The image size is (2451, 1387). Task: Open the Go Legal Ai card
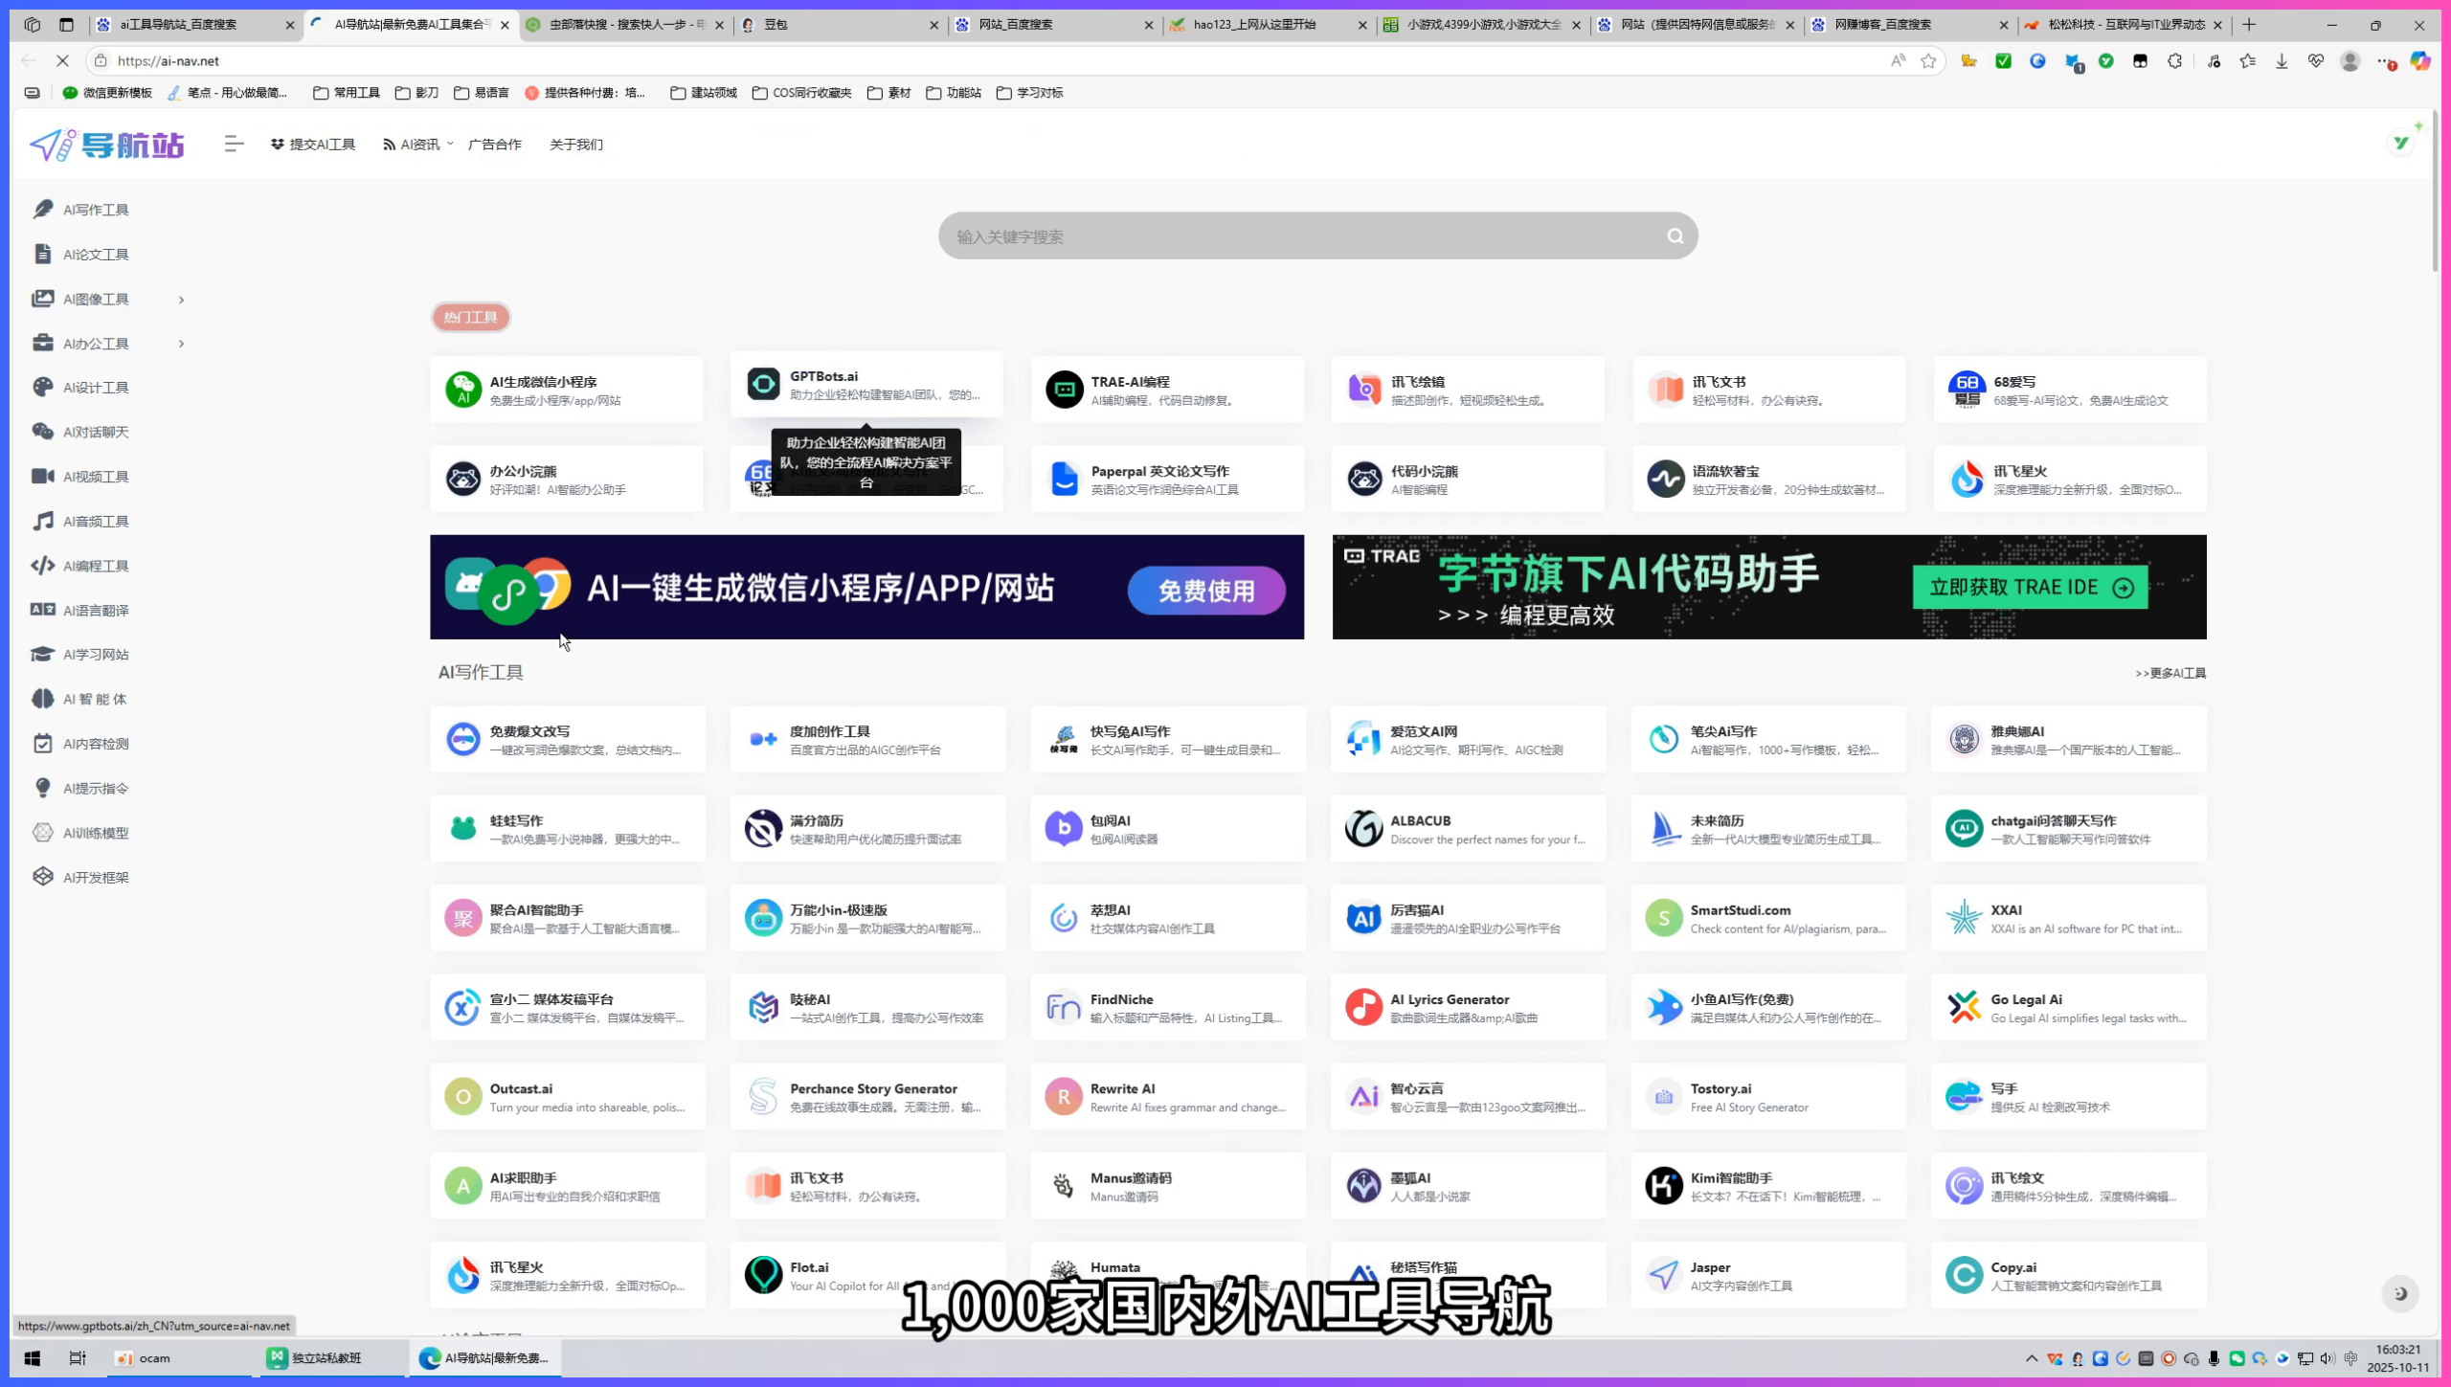click(2069, 1007)
